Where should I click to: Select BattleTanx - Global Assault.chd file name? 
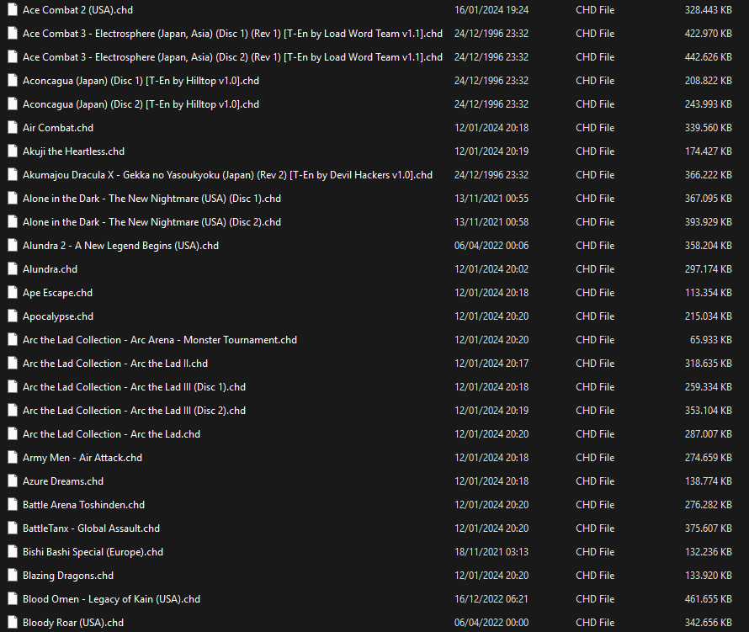pos(91,528)
